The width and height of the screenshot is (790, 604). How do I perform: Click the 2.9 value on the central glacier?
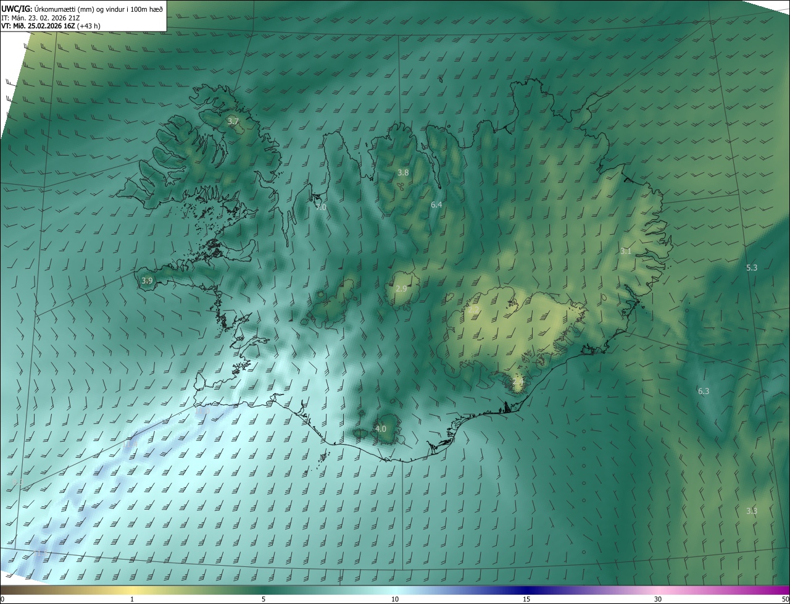tap(401, 288)
